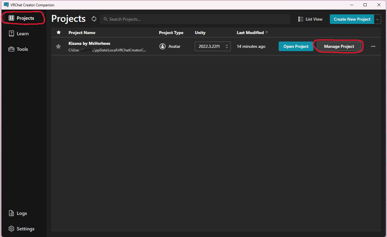Open the Unity version 2022.3.22f1 dropdown

tap(213, 46)
